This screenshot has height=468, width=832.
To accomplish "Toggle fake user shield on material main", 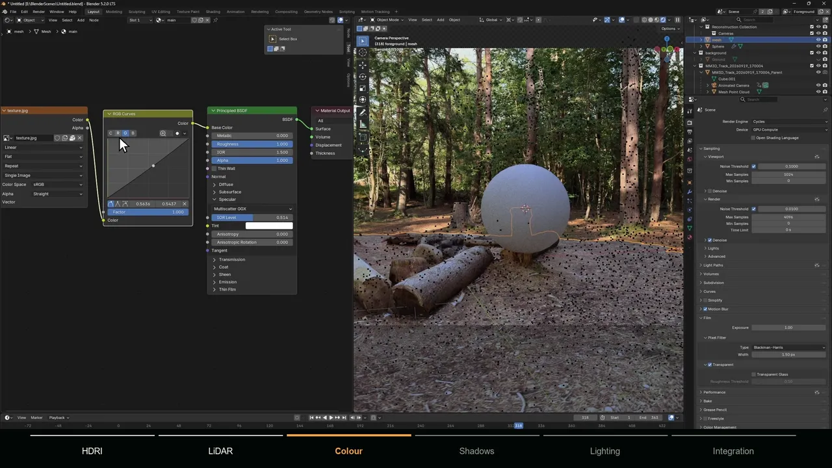I will coord(194,20).
